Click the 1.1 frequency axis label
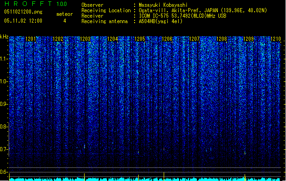The height and width of the screenshot is (181, 286). point(4,59)
